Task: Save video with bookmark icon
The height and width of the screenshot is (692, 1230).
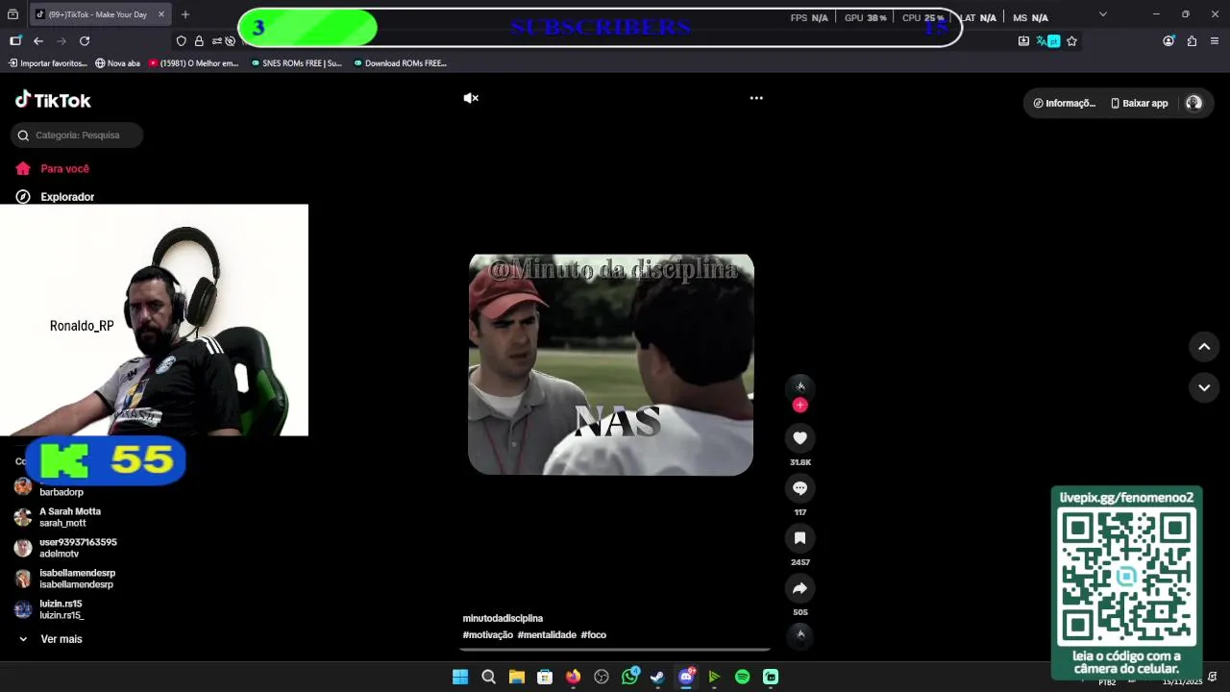Action: coord(799,538)
